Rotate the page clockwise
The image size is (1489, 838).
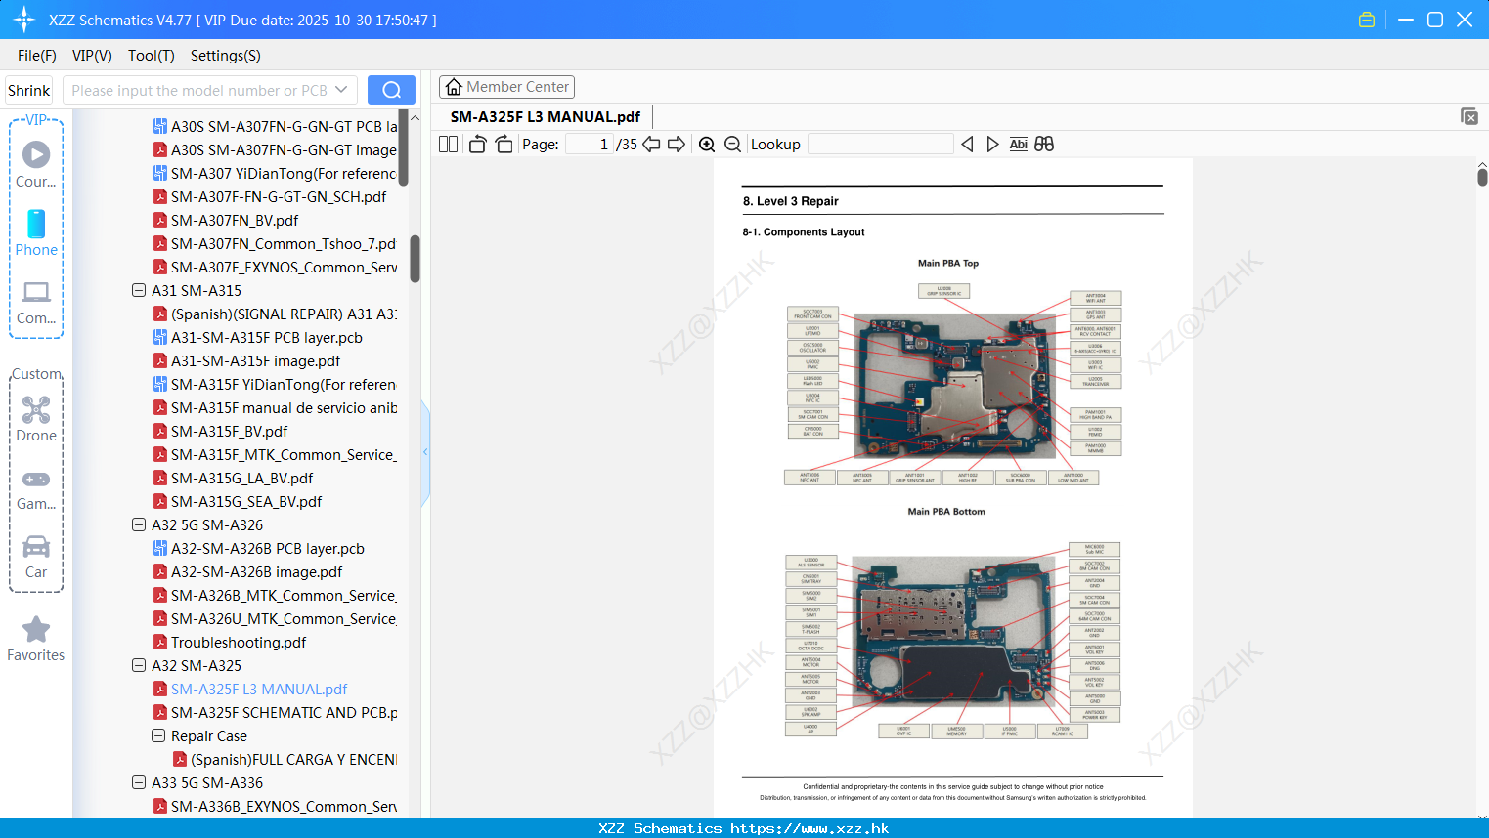(504, 144)
